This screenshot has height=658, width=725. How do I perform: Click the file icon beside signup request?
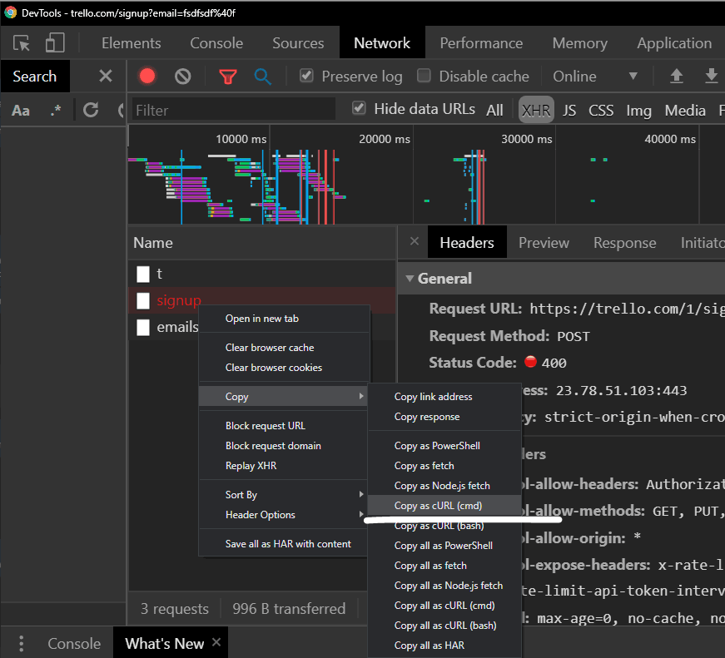point(143,300)
